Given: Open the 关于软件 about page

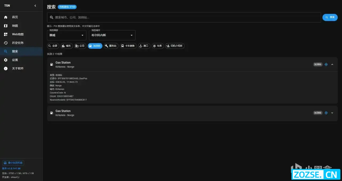Looking at the screenshot, I should click(x=21, y=69).
